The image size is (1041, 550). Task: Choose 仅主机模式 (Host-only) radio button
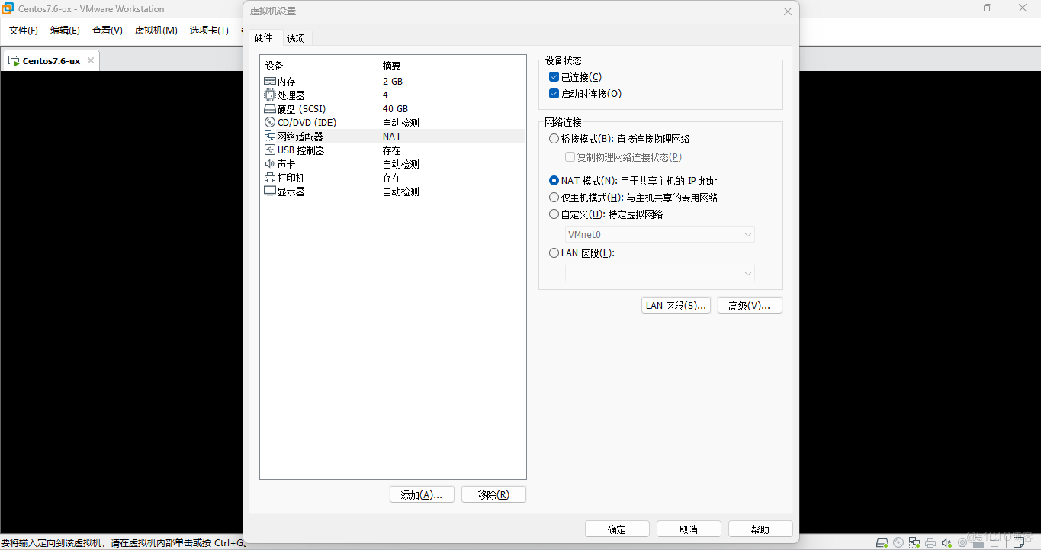click(x=554, y=198)
